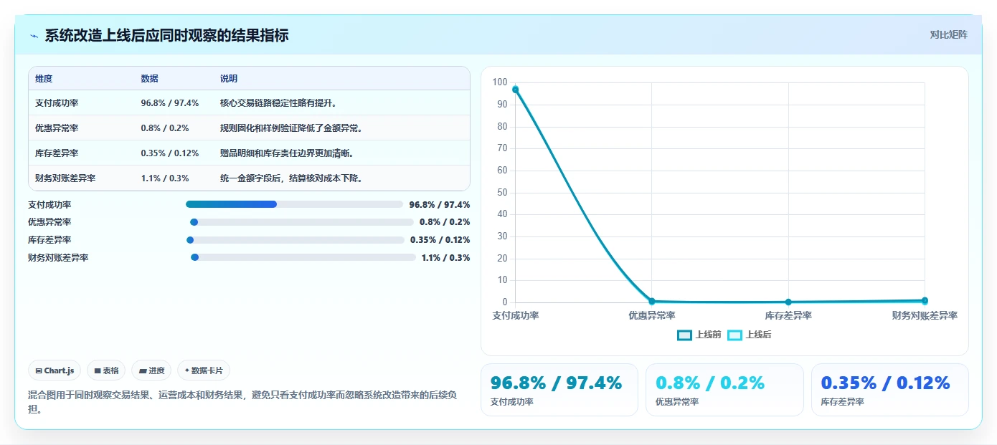Click the 库存差异率 x-axis label
This screenshot has height=445, width=997.
(788, 315)
